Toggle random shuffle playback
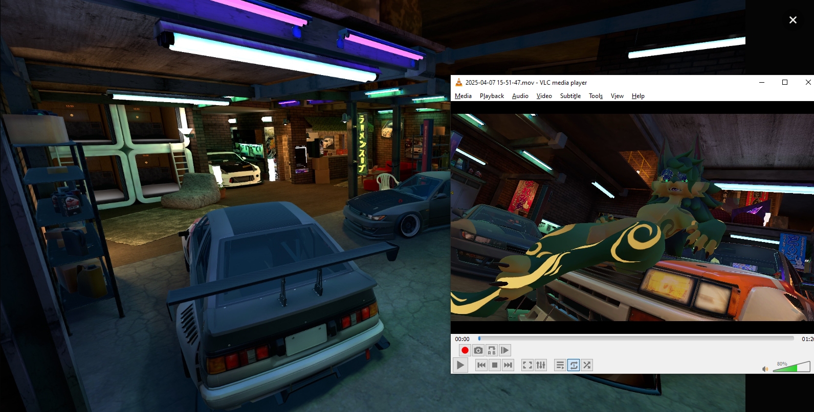 click(x=587, y=365)
